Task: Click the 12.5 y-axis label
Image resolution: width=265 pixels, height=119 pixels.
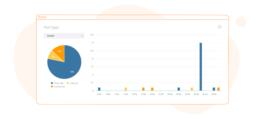Action: tap(92, 51)
